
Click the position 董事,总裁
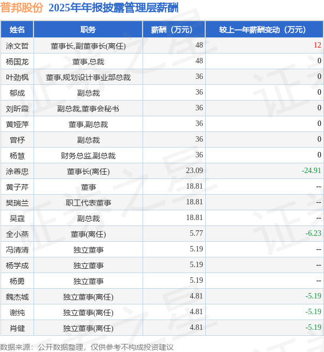[x=88, y=62]
